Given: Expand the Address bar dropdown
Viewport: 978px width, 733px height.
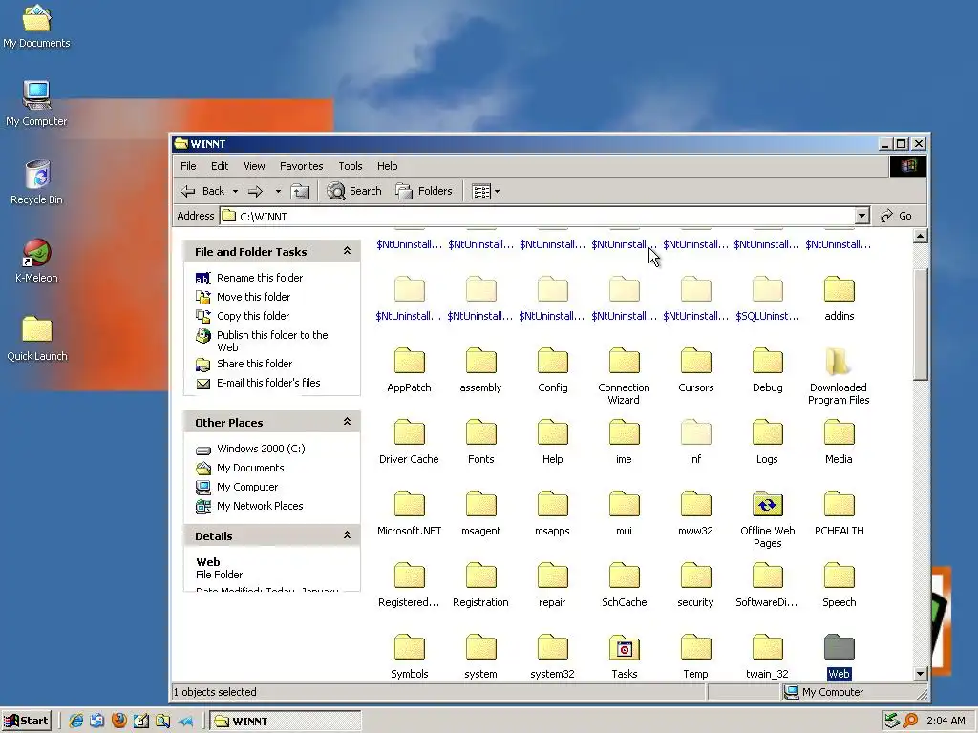Looking at the screenshot, I should [x=861, y=216].
